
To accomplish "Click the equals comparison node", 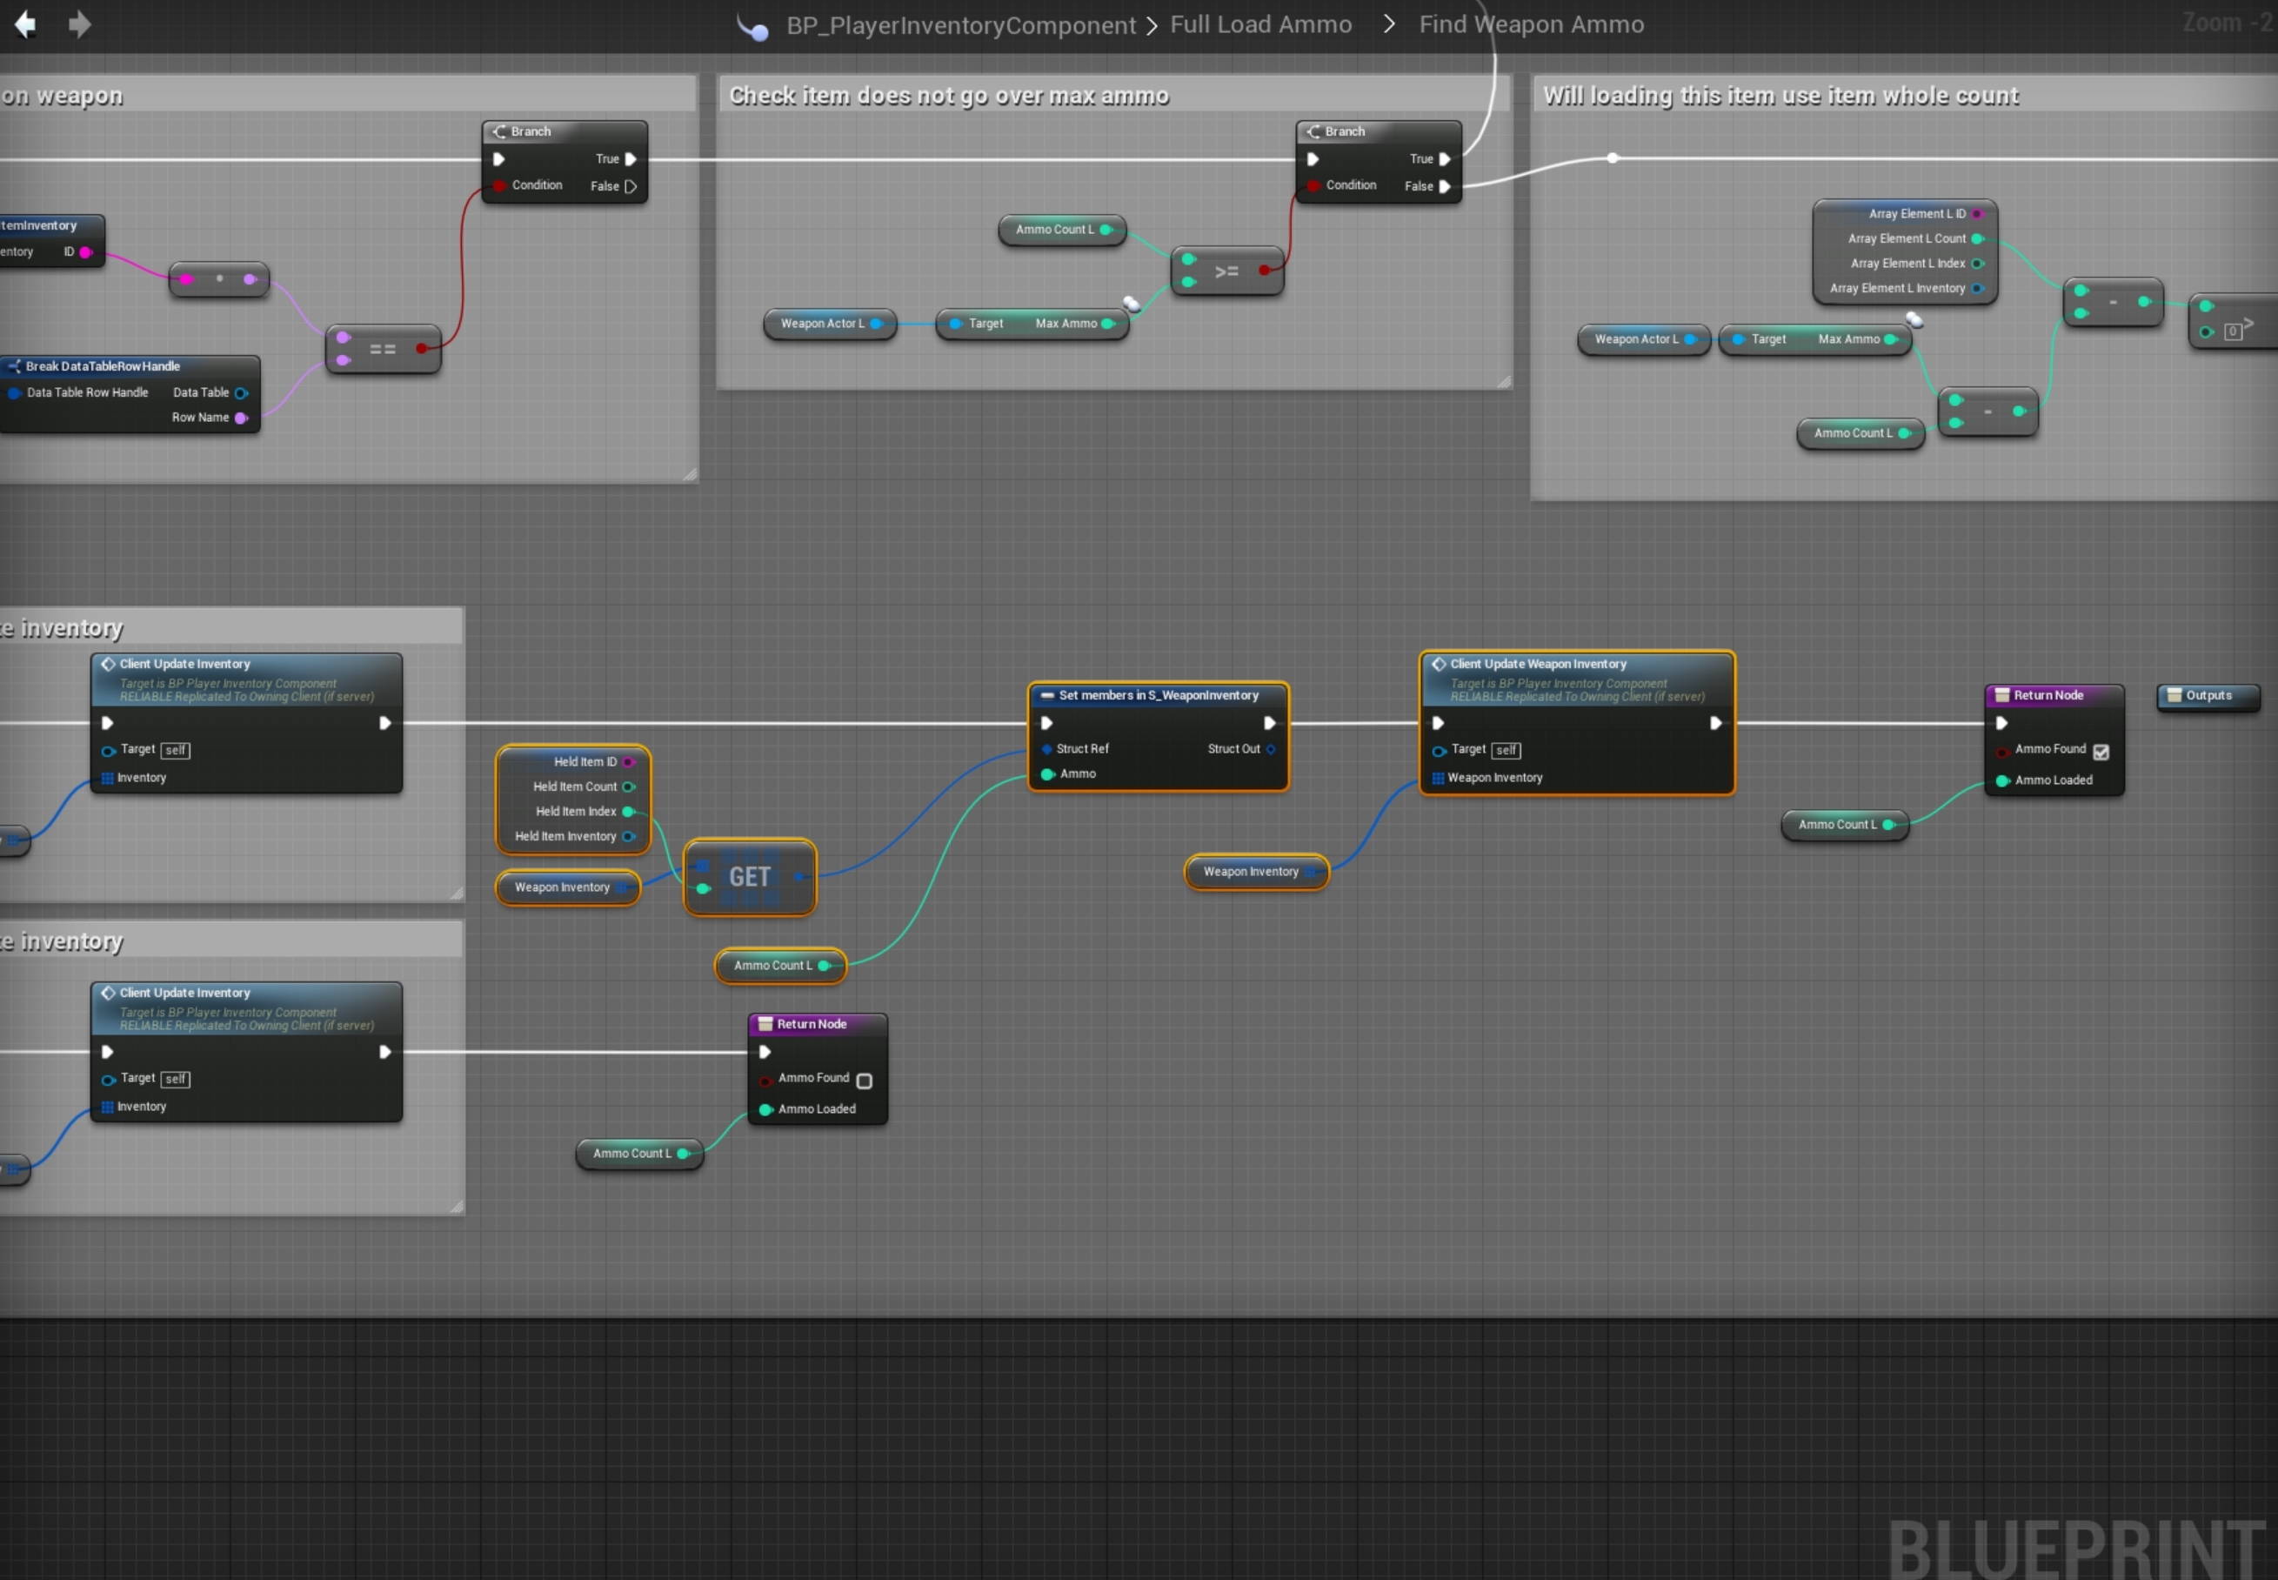I will click(x=382, y=350).
